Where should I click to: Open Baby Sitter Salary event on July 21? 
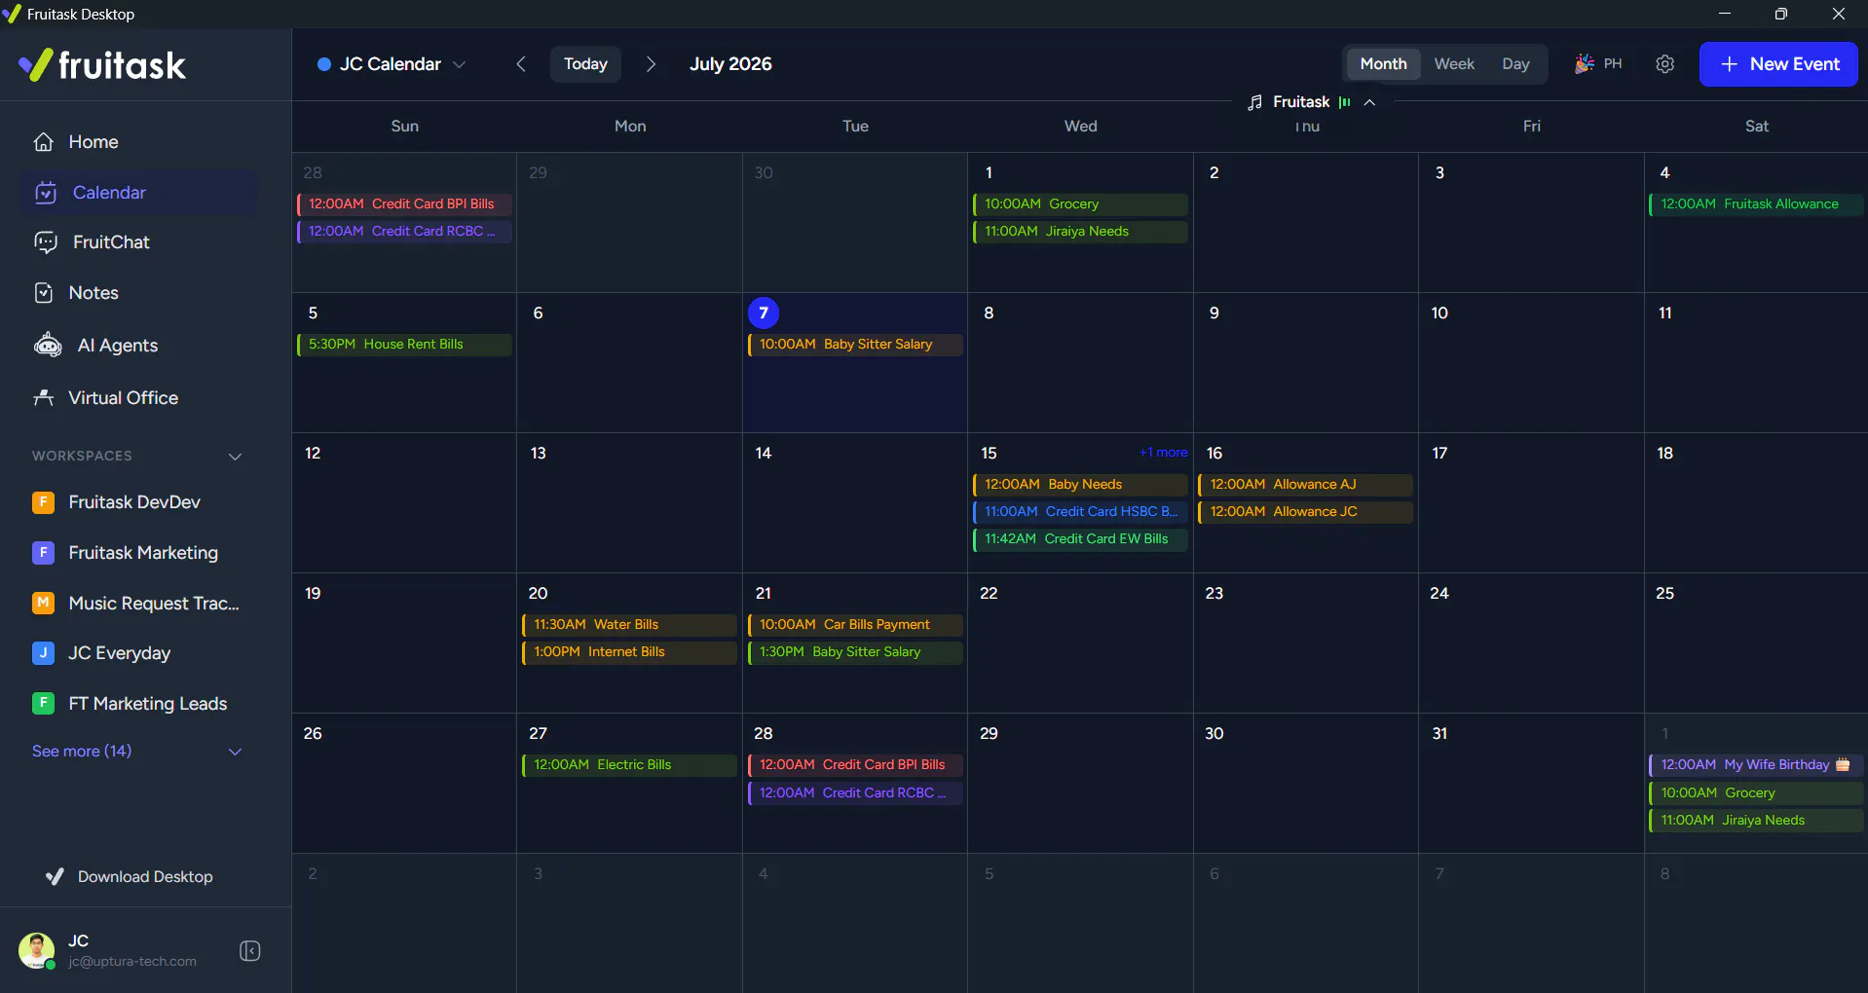point(855,652)
